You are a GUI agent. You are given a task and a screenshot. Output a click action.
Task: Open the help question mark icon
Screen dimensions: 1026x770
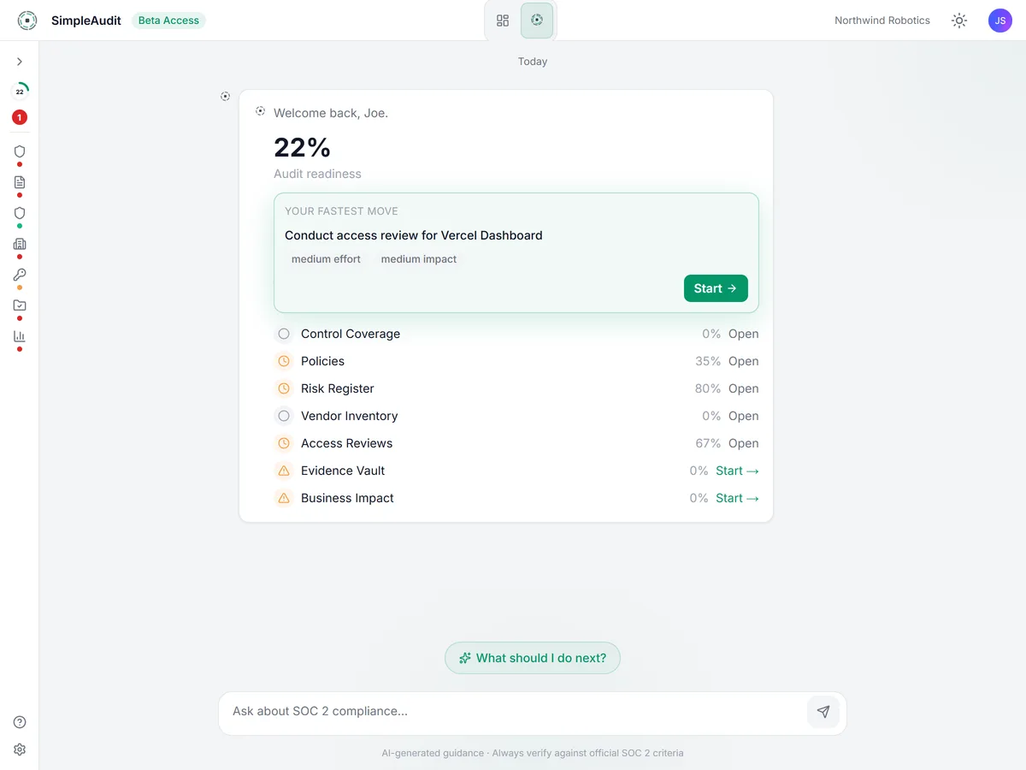(20, 722)
